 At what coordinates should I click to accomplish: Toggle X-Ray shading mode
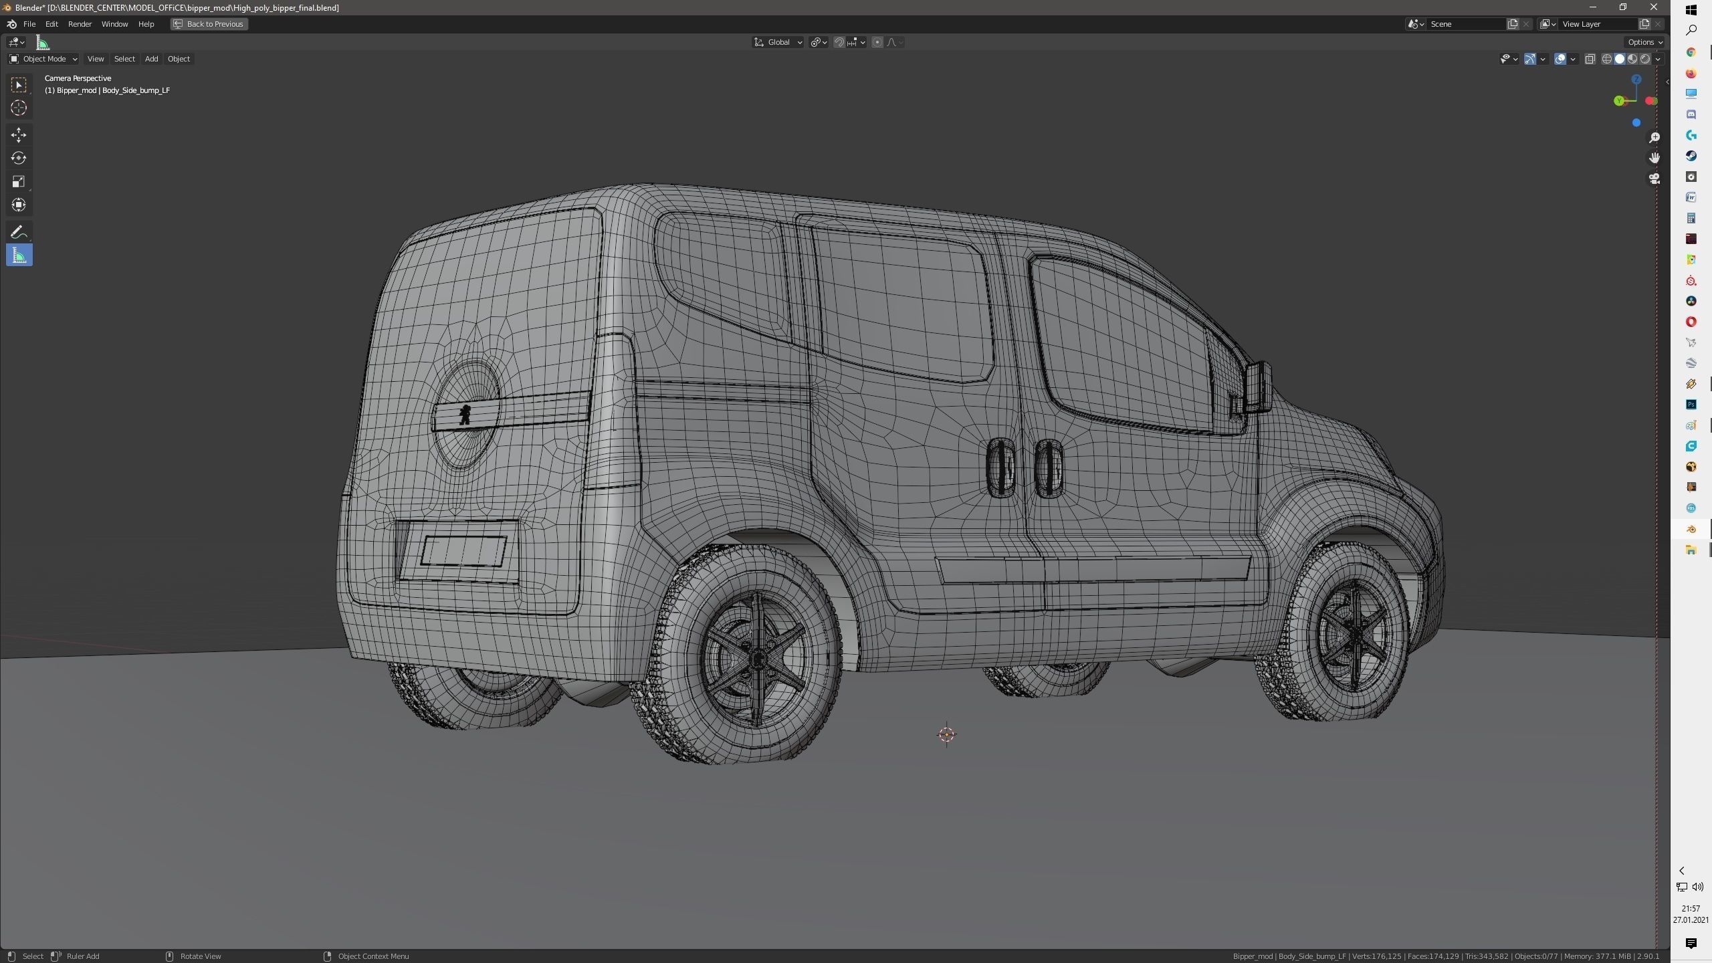point(1591,59)
